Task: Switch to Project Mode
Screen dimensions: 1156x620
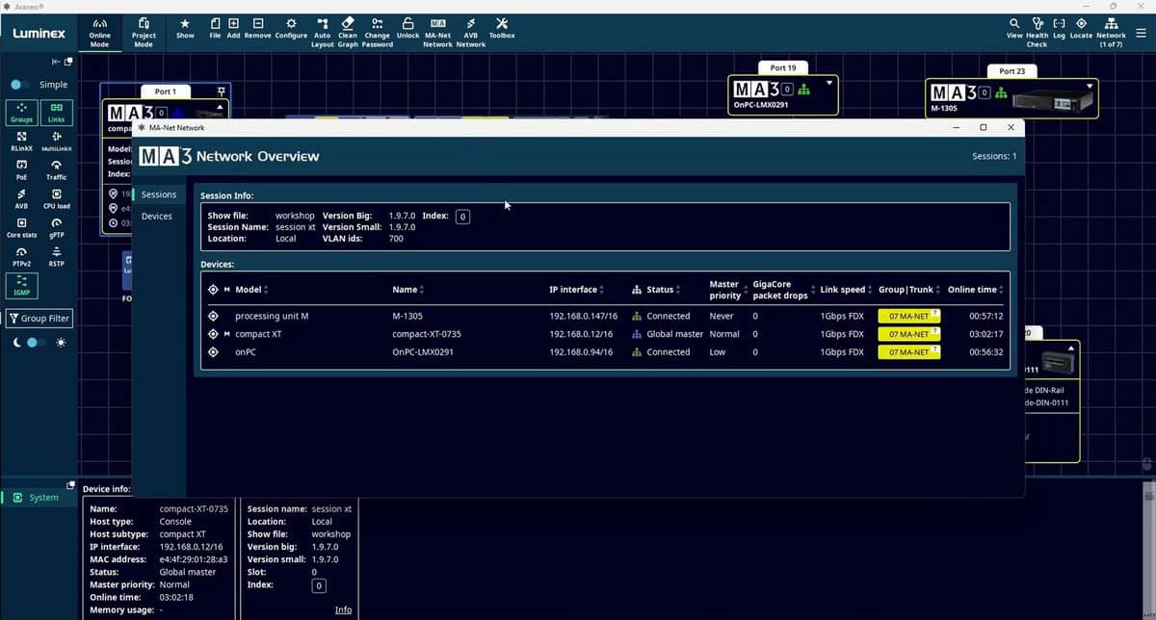Action: pyautogui.click(x=144, y=30)
